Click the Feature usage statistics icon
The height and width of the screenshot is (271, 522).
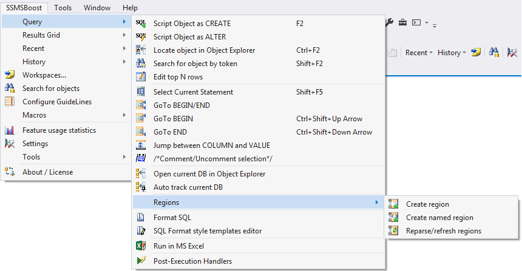(10, 130)
